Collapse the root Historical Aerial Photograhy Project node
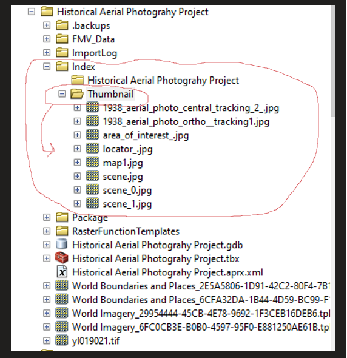This screenshot has height=358, width=347. point(32,12)
